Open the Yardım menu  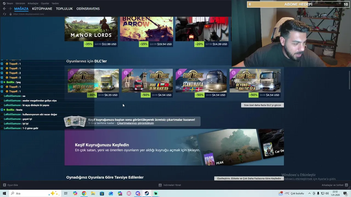point(55,3)
